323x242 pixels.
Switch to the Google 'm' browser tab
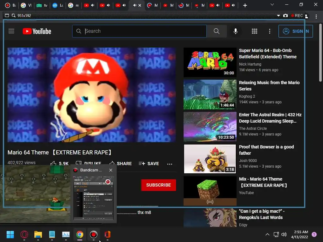(73, 5)
